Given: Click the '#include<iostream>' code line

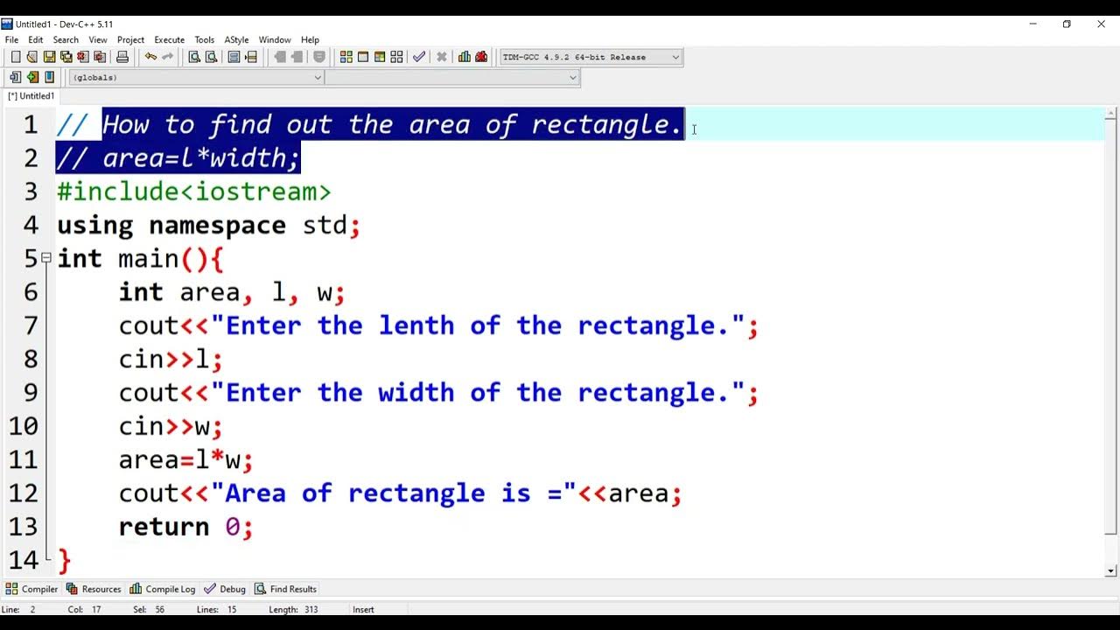Looking at the screenshot, I should 194,192.
